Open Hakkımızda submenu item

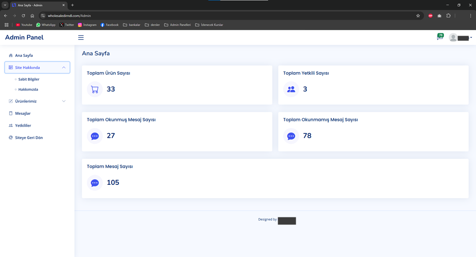pyautogui.click(x=28, y=89)
